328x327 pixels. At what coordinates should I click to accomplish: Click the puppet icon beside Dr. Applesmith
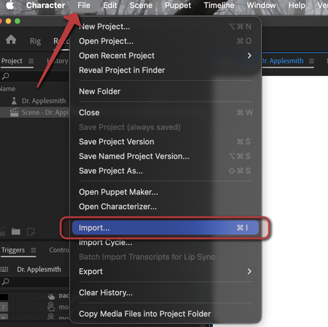click(14, 101)
